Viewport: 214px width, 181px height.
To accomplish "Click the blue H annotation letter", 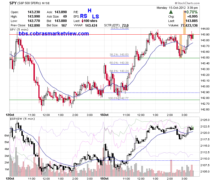I will tap(89, 10).
